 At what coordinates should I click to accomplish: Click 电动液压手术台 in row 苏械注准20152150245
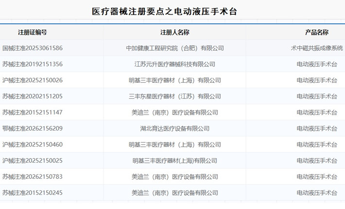(x=317, y=193)
